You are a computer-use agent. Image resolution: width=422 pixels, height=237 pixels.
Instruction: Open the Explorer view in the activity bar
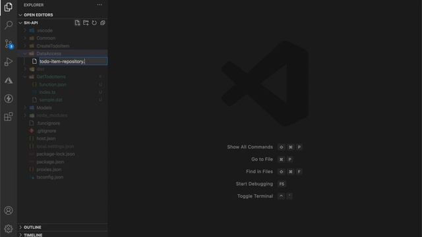9,7
